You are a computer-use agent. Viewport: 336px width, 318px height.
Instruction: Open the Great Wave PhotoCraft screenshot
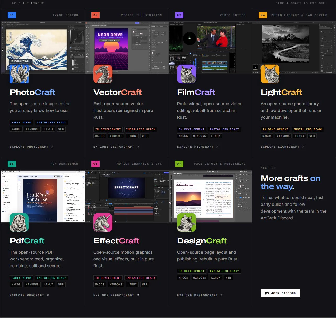point(43,48)
